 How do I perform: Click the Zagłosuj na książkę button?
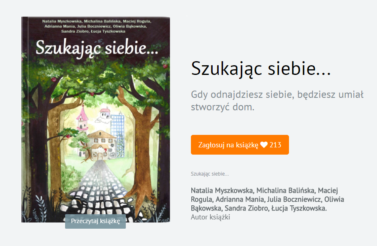[x=240, y=145]
